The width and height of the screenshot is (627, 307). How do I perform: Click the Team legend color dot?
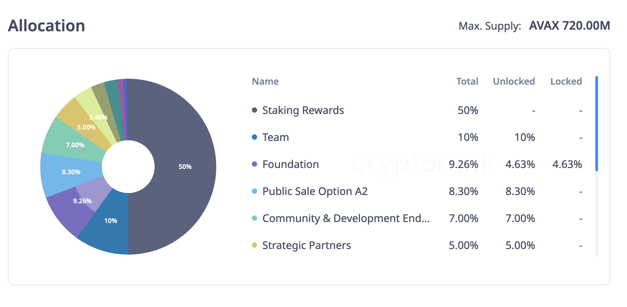254,137
